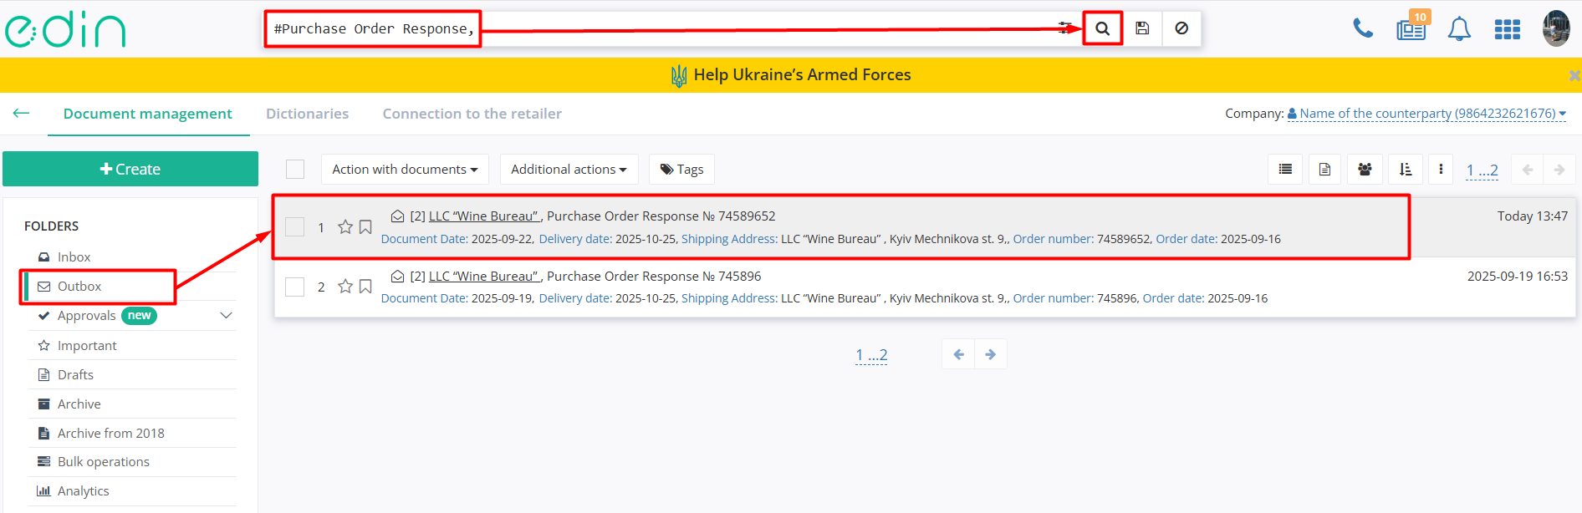Open advanced search filter sliders icon

click(x=1064, y=28)
